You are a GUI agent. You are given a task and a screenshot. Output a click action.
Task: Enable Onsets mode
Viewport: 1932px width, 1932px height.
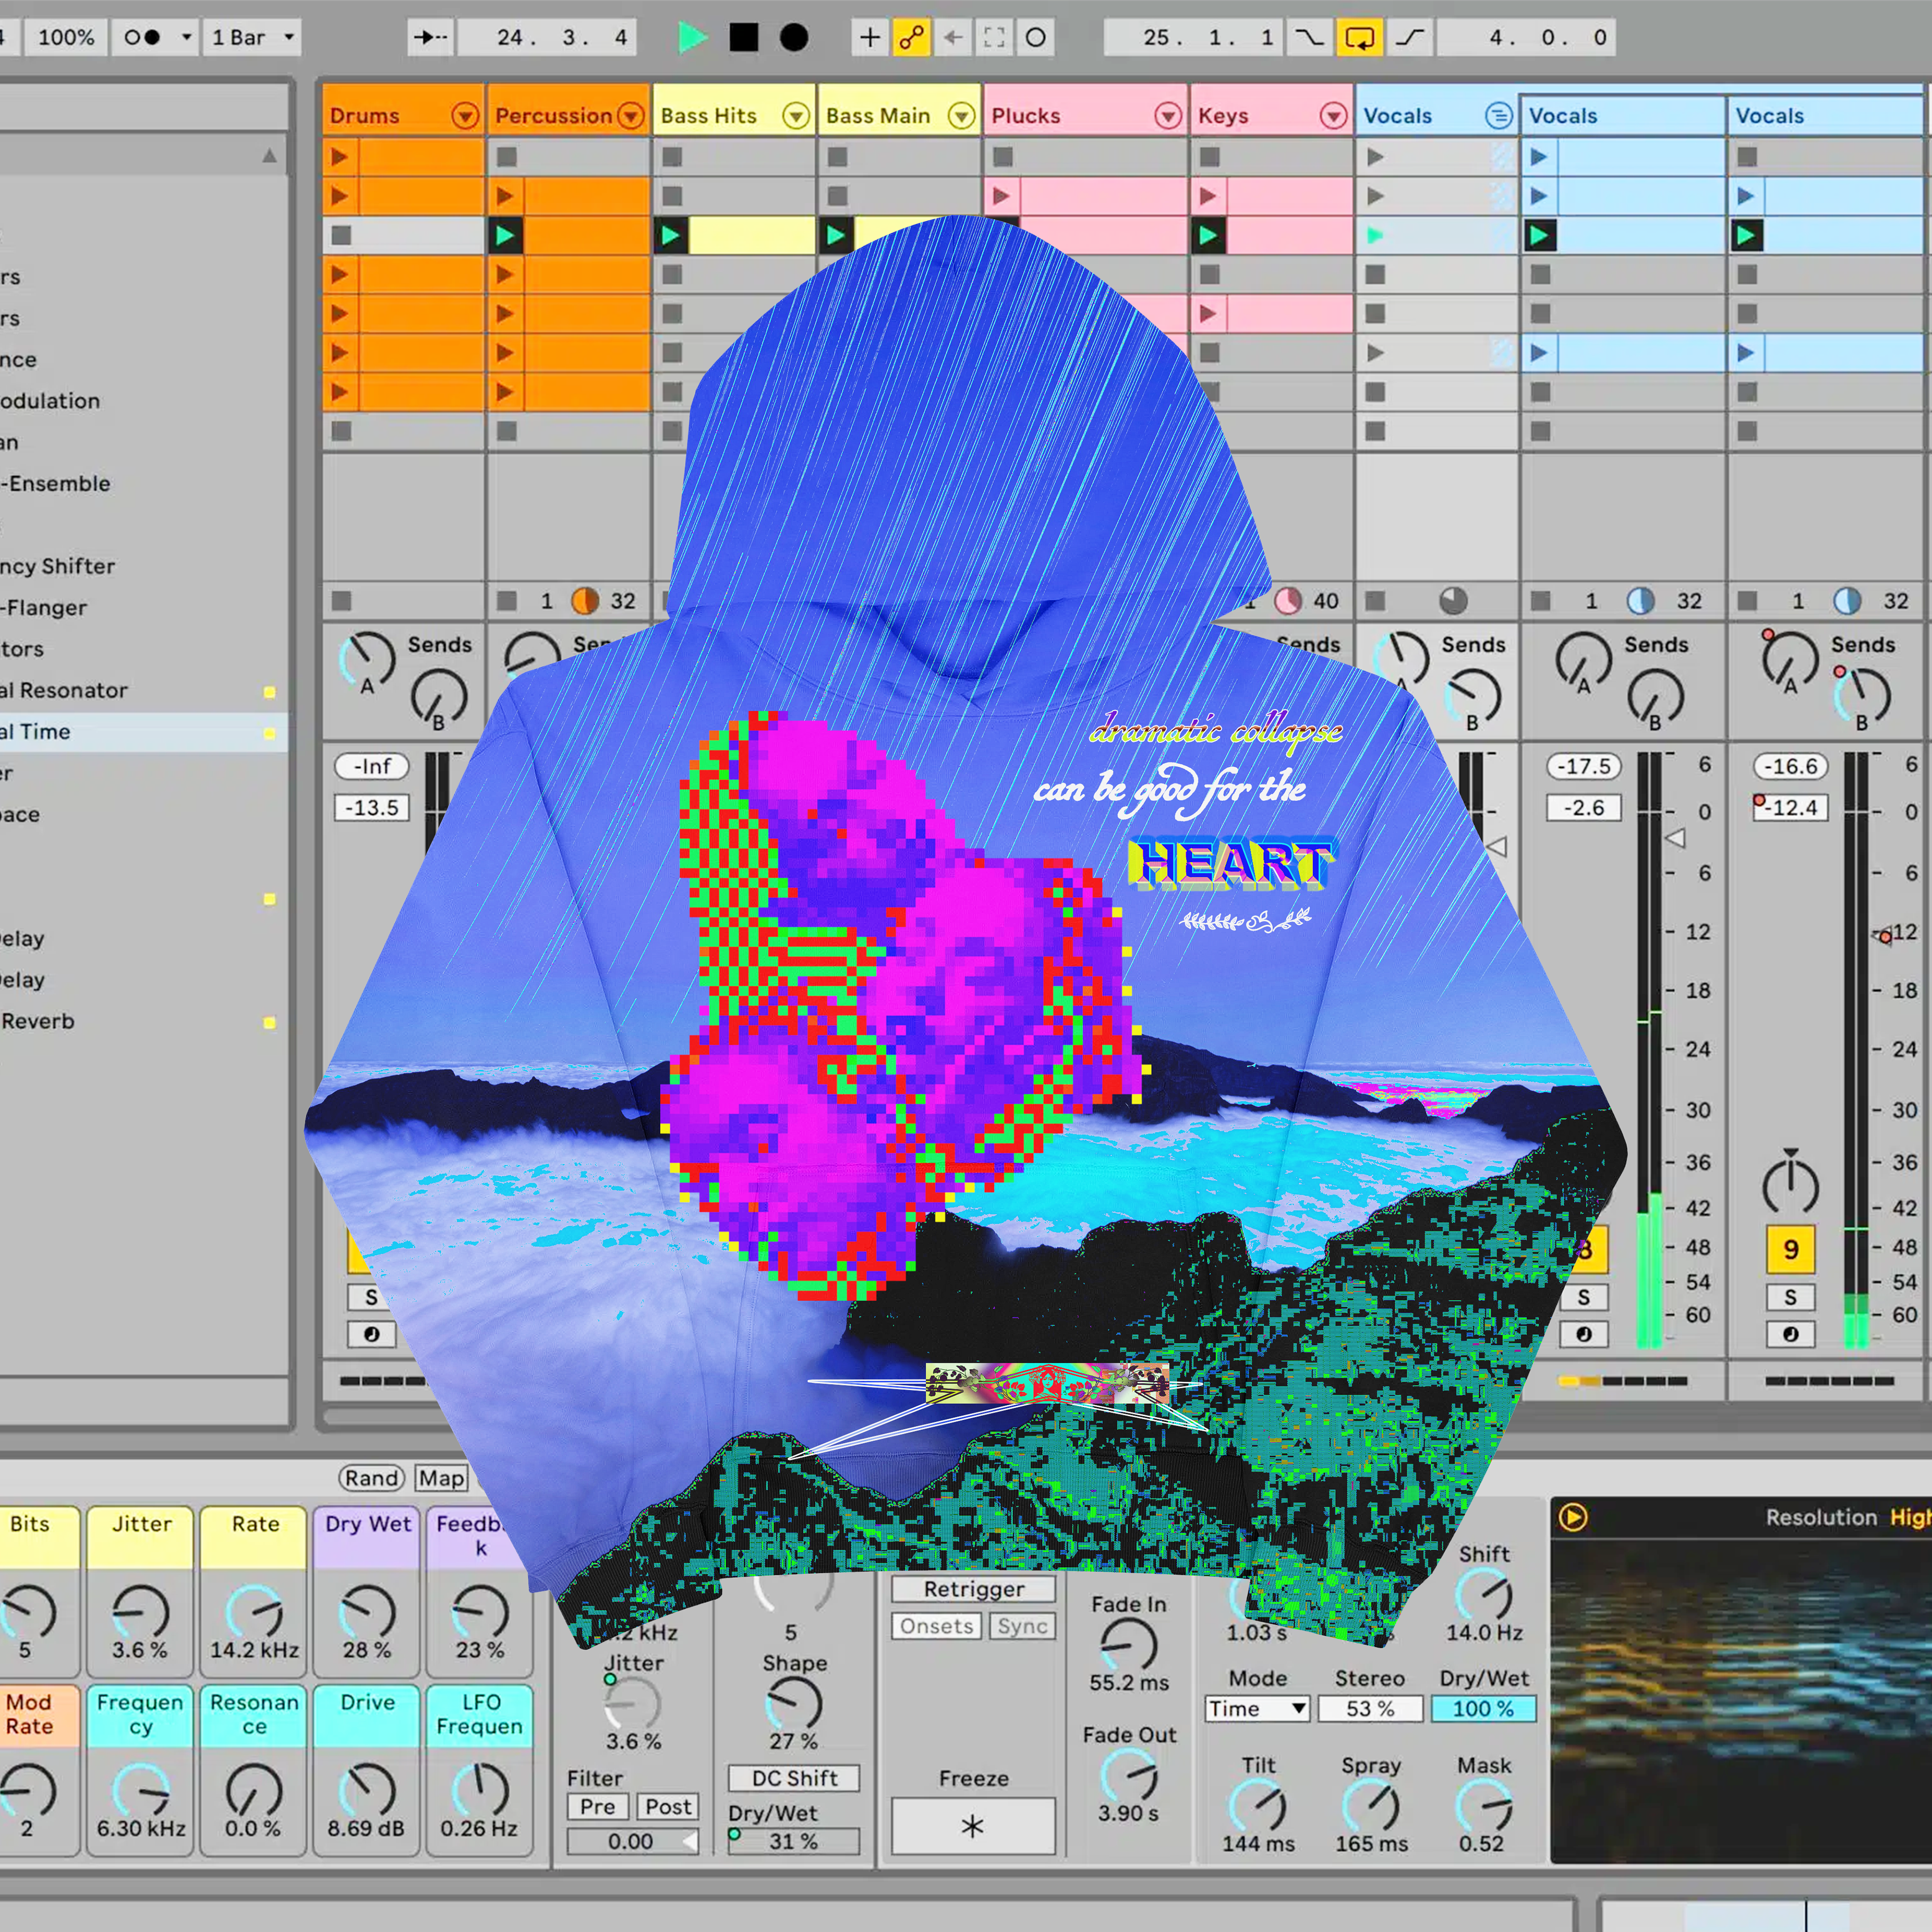tap(936, 1626)
